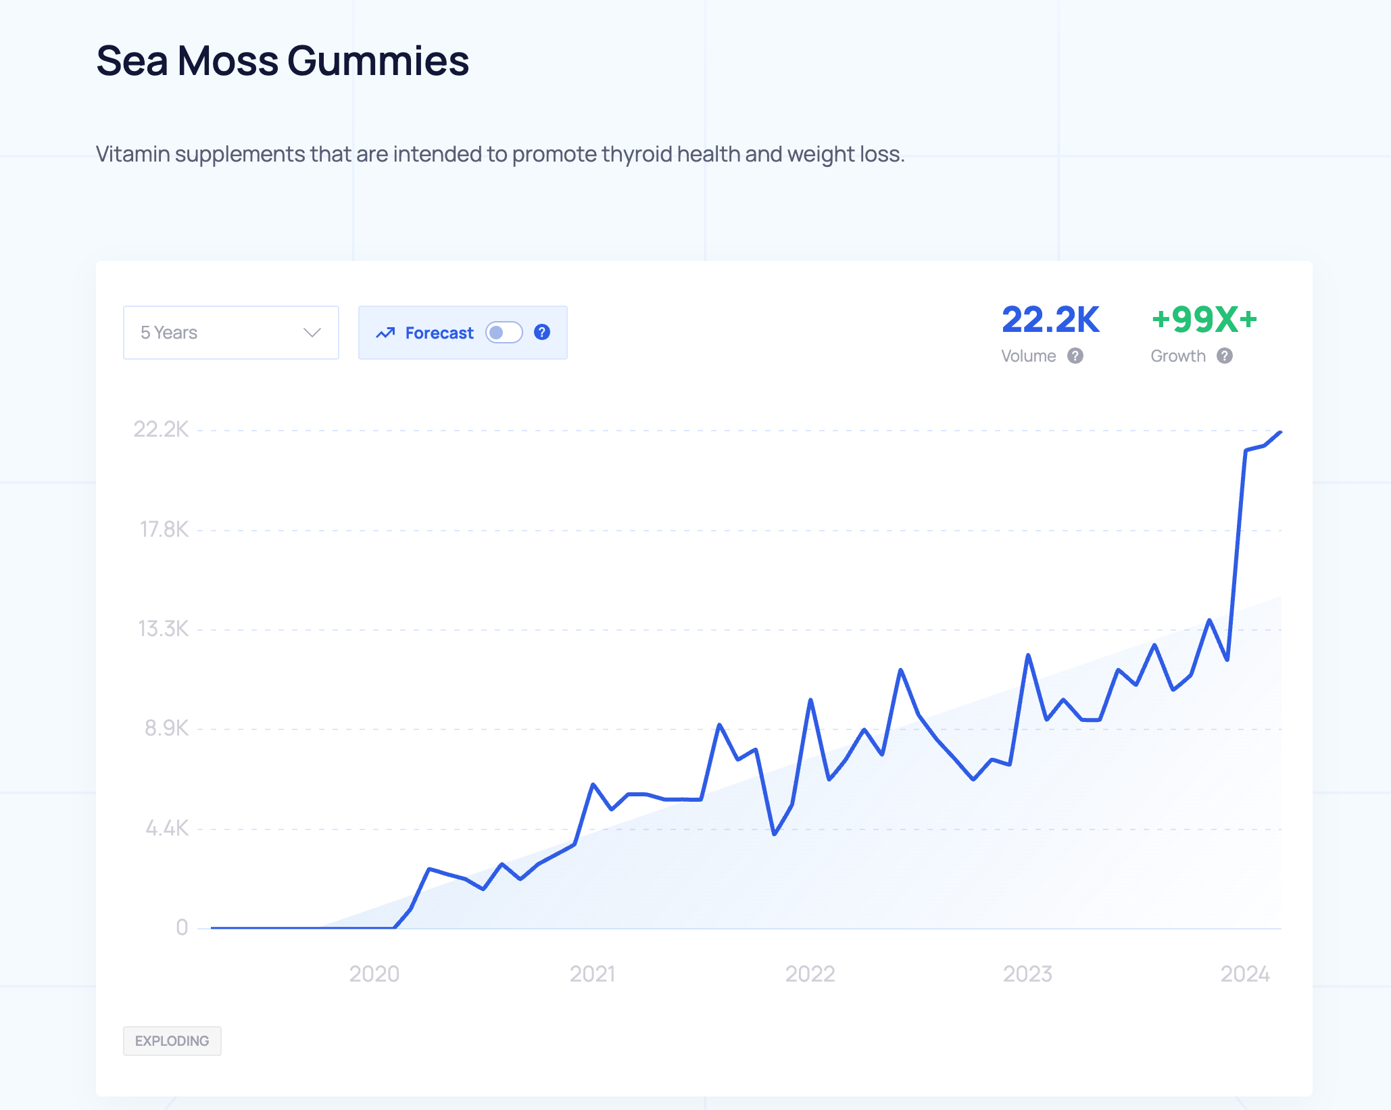Click the 2020 x-axis label
The width and height of the screenshot is (1391, 1110).
374,973
